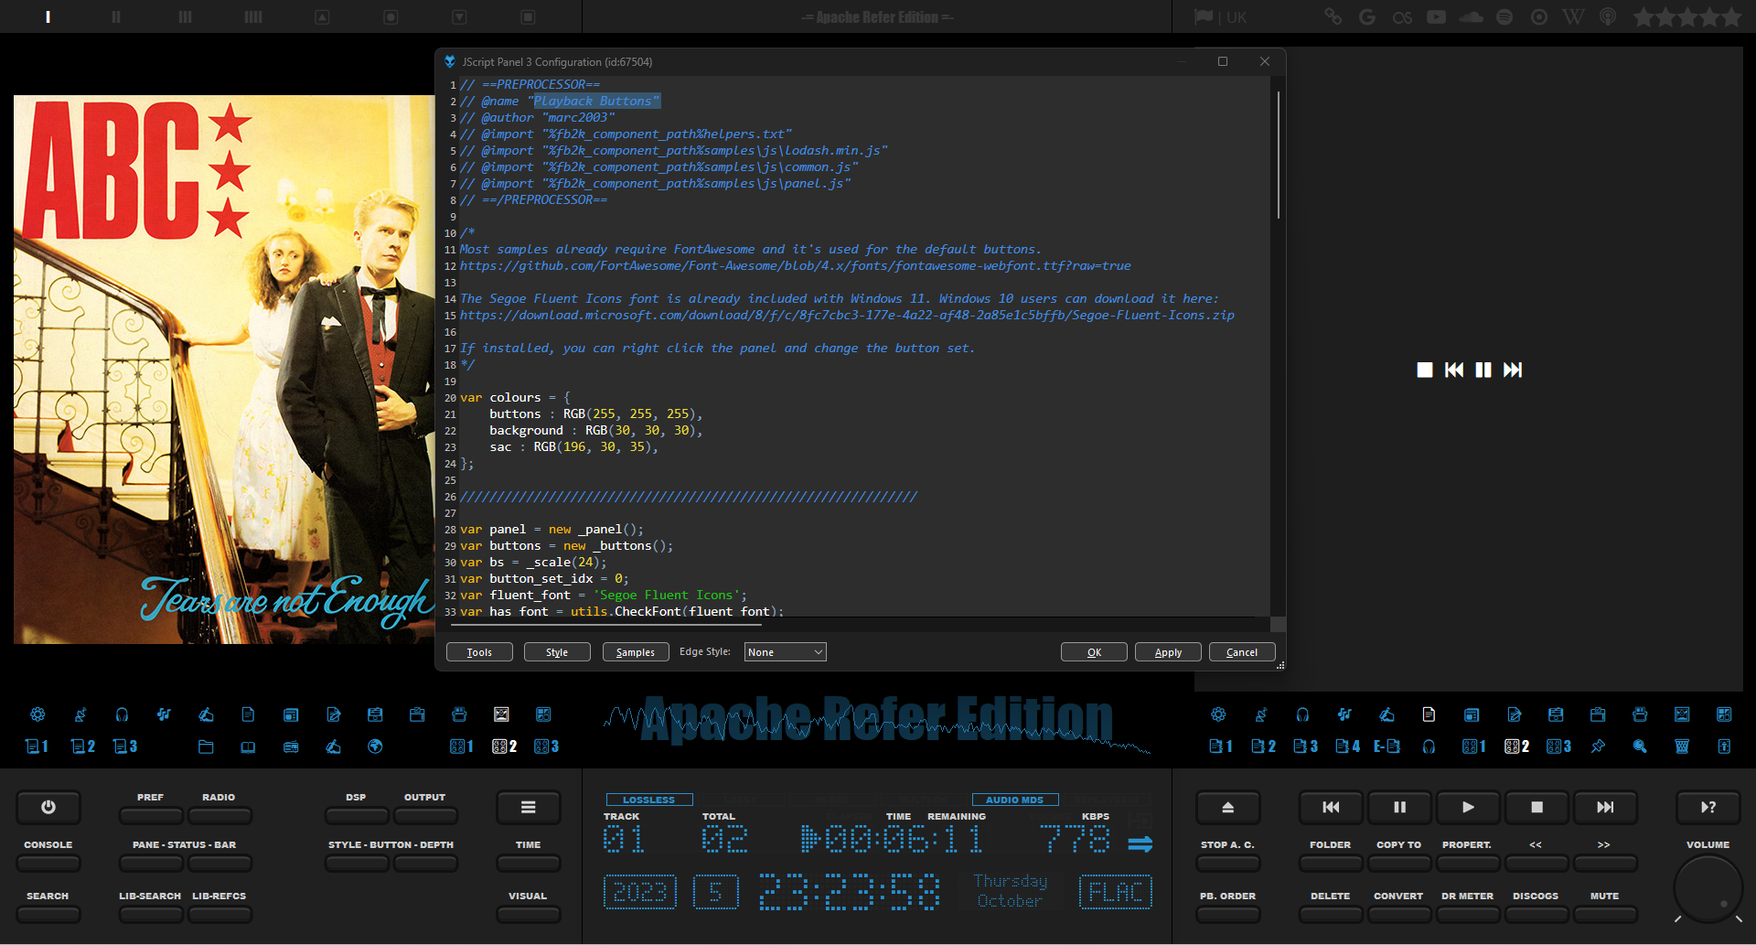Toggle the STOP A. C. button

(1228, 863)
